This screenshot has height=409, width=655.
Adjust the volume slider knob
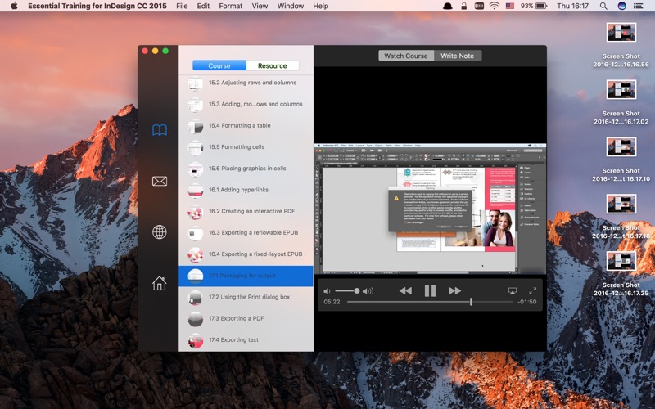(x=357, y=291)
